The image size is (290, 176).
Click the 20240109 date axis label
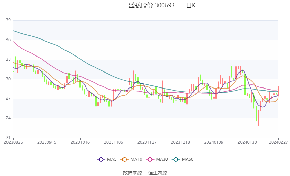coord(214,142)
